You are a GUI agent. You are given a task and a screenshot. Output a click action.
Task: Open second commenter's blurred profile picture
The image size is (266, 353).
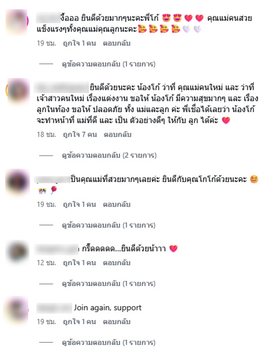(x=18, y=91)
